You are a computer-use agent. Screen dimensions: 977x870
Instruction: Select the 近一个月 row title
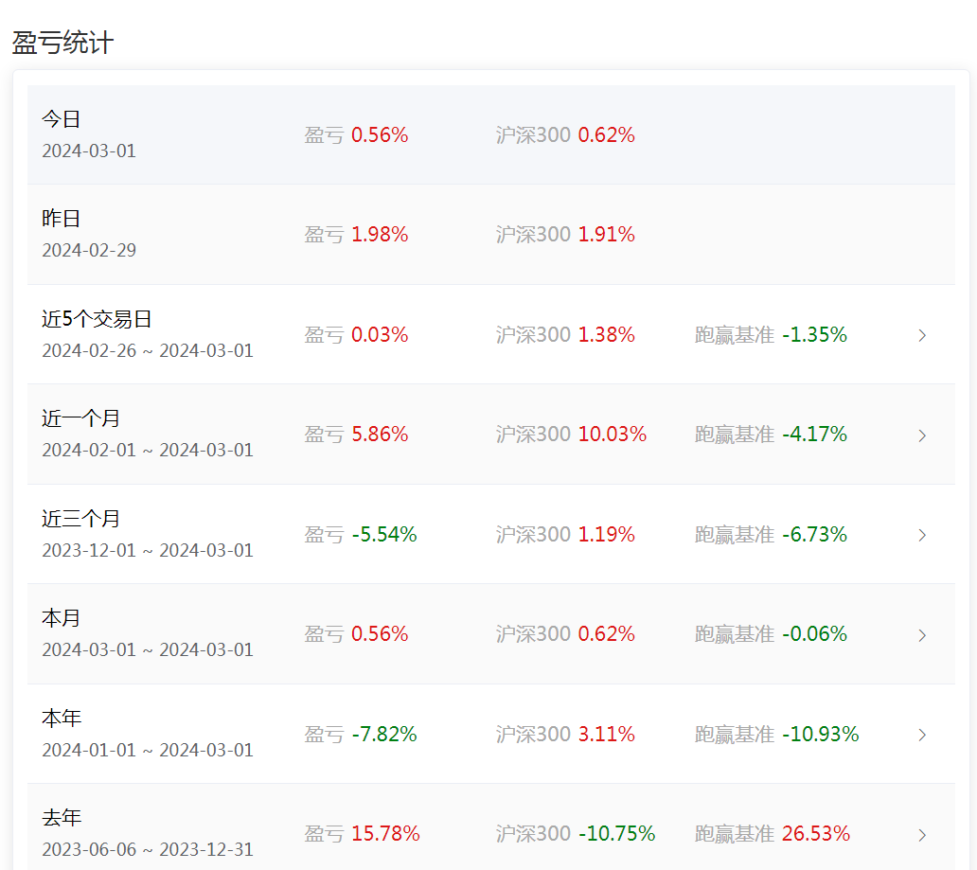(x=80, y=418)
